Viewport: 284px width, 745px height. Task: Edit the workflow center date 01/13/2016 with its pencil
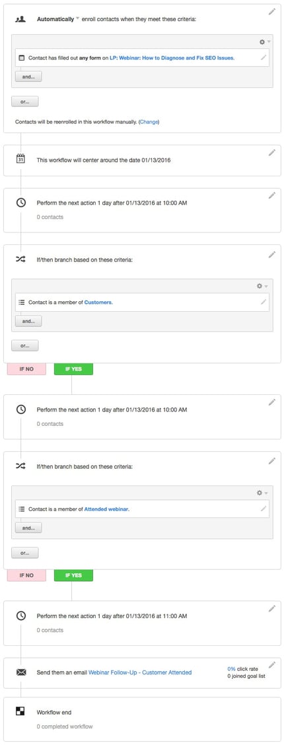pyautogui.click(x=271, y=153)
